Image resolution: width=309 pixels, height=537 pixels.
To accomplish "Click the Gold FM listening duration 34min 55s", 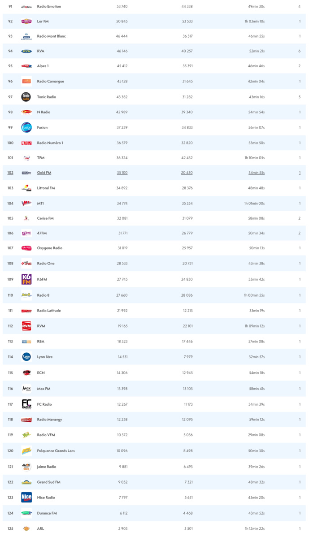I will point(257,173).
